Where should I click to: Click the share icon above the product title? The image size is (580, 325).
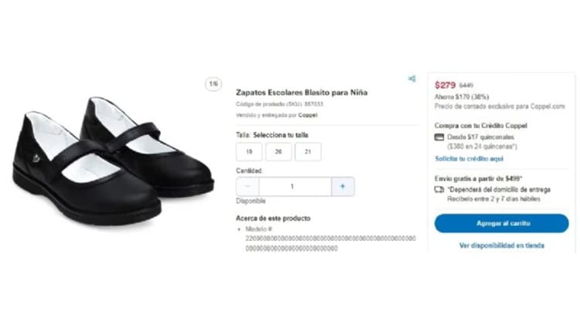point(412,78)
